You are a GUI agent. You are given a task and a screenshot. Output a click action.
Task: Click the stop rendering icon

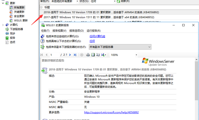pos(82,55)
